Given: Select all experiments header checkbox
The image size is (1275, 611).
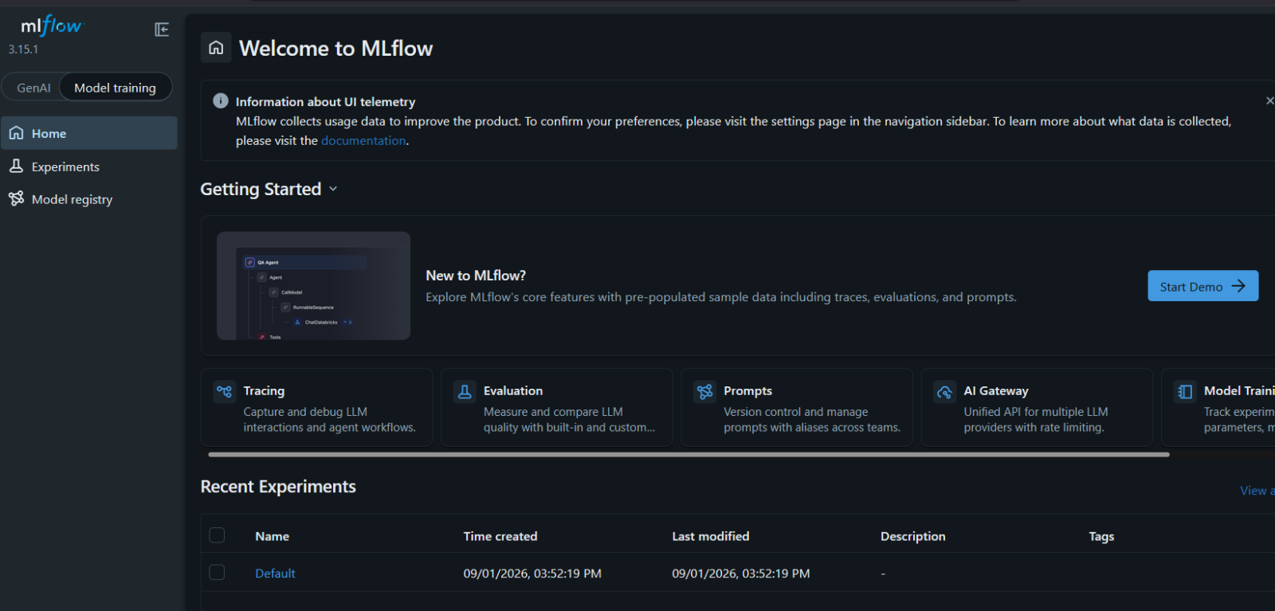Looking at the screenshot, I should point(217,535).
